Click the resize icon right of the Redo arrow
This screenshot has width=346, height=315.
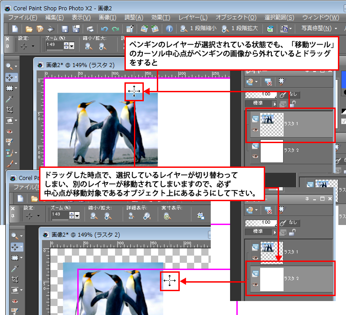(x=130, y=29)
